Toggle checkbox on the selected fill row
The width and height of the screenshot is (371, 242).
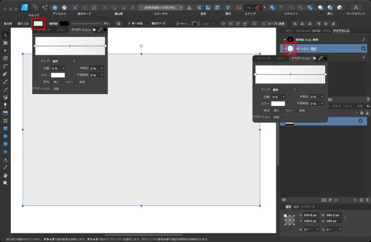pyautogui.click(x=363, y=48)
